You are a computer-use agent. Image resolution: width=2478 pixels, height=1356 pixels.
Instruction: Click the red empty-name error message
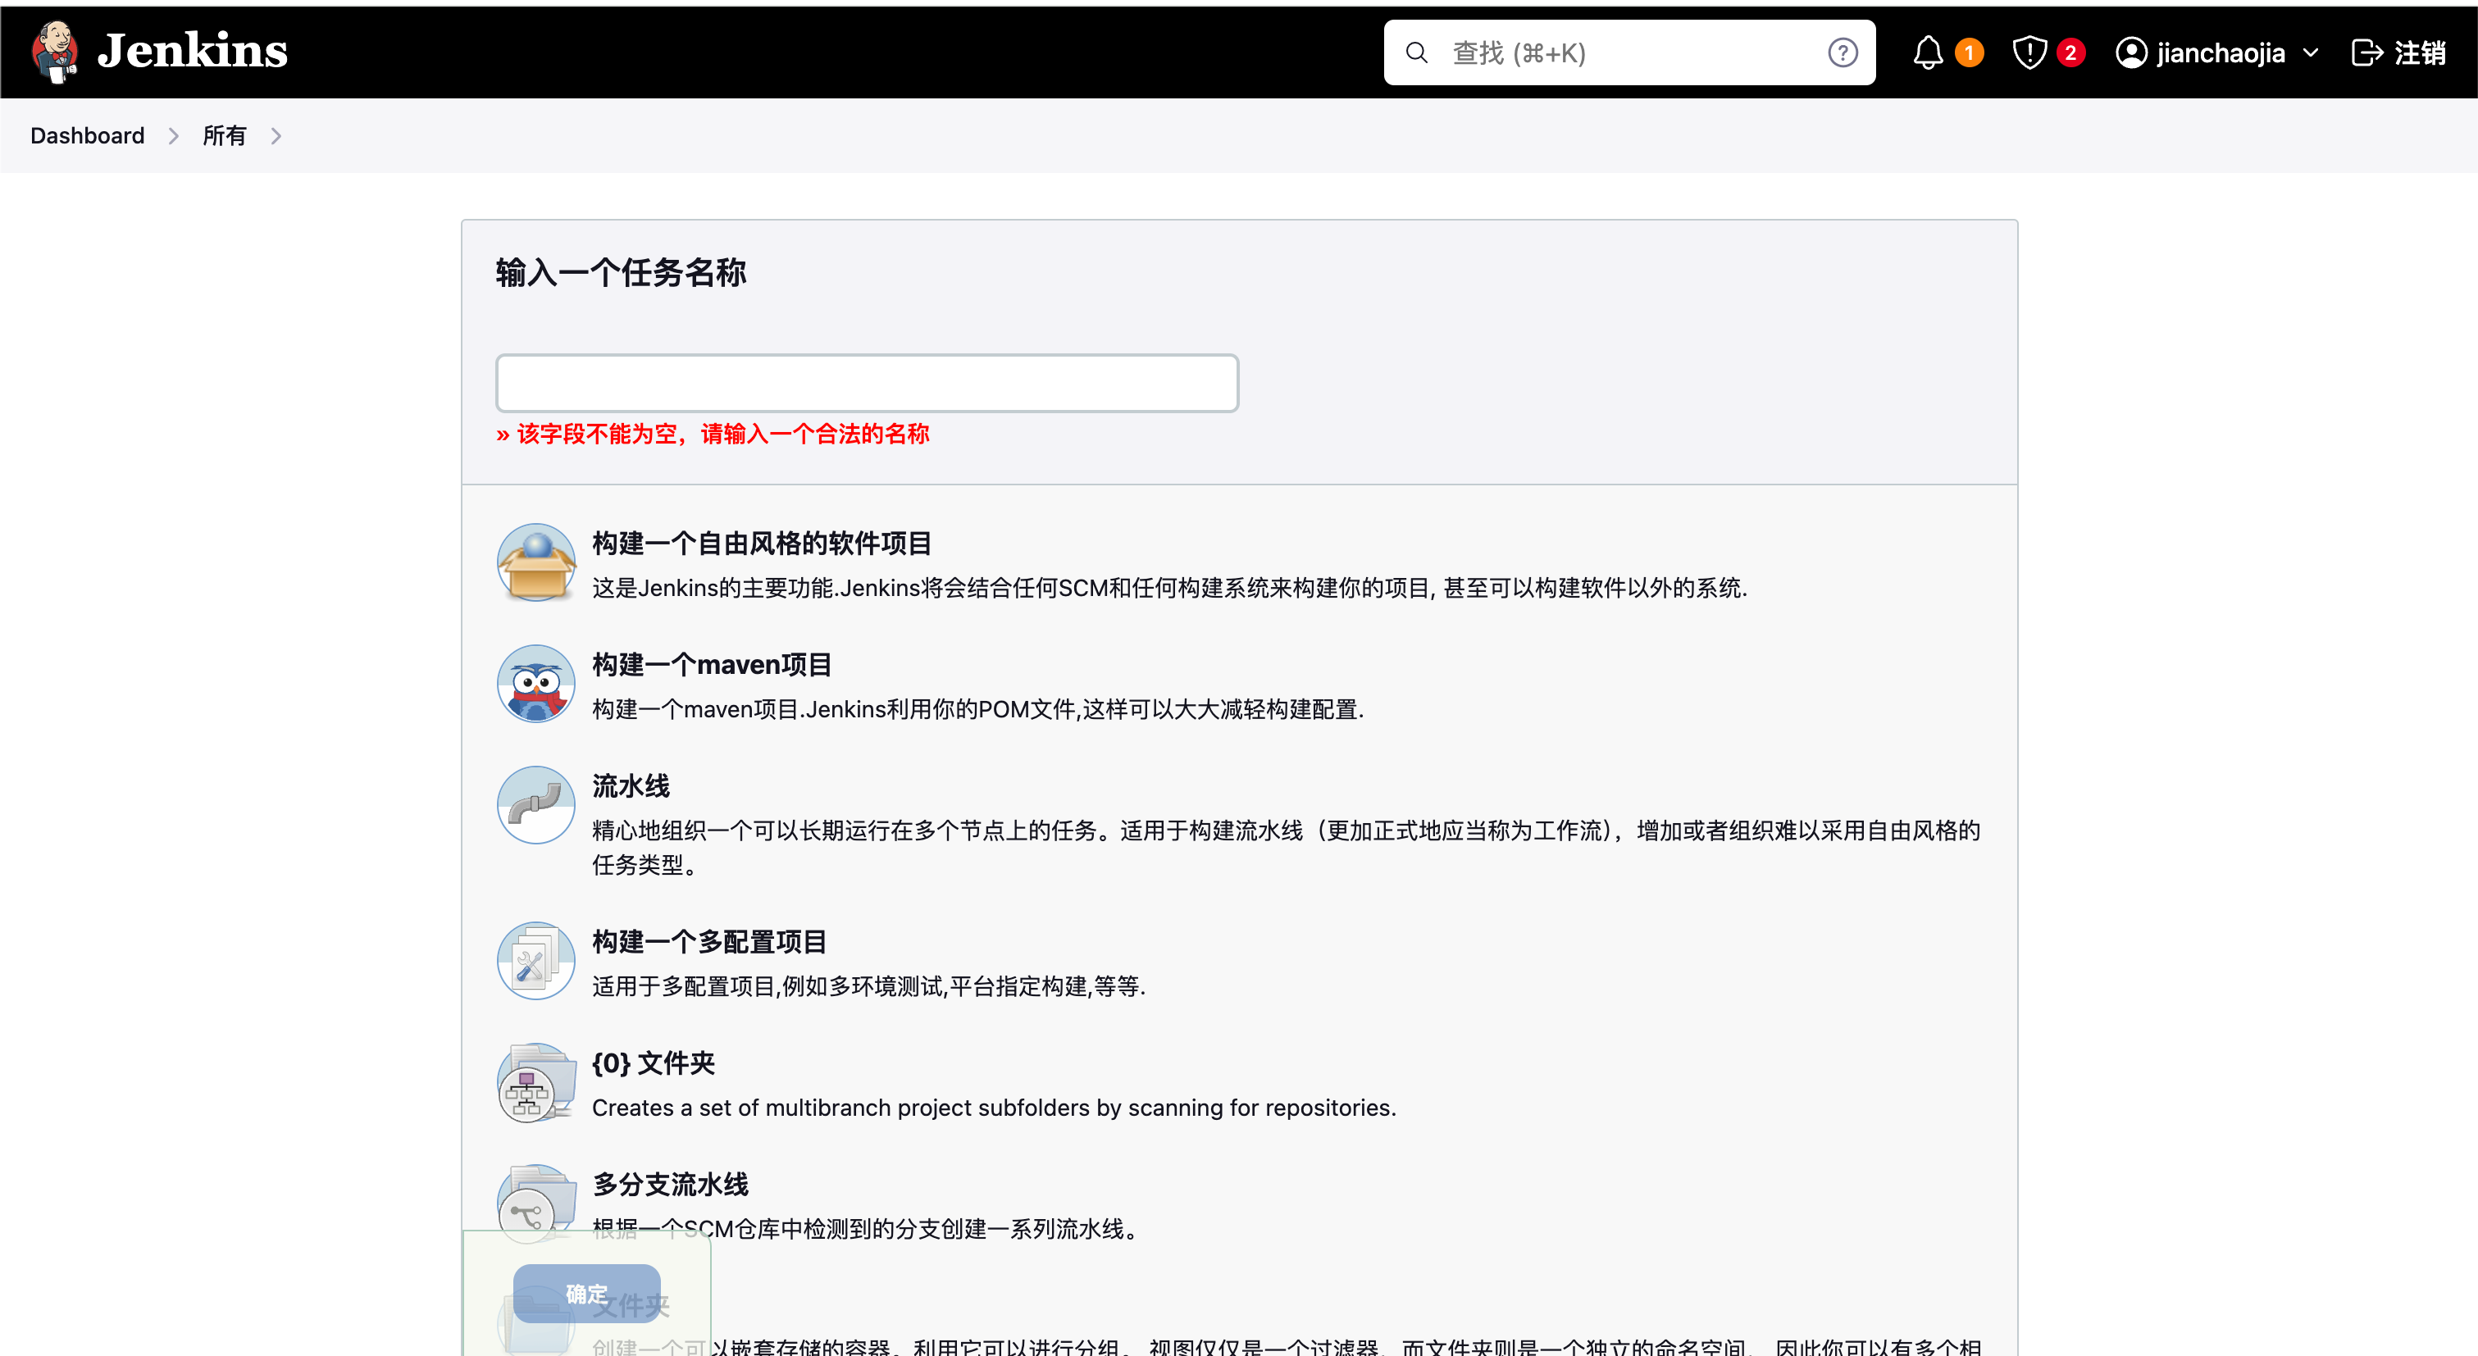[713, 434]
